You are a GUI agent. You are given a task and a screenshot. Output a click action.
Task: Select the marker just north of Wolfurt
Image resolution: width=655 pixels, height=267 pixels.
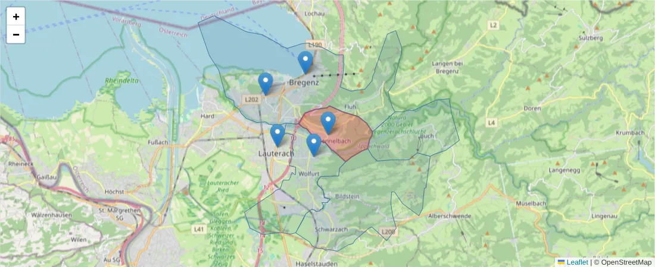(x=314, y=145)
